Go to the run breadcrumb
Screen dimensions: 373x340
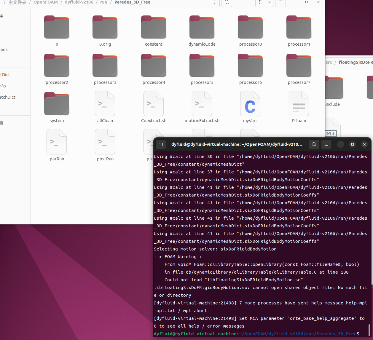click(103, 2)
